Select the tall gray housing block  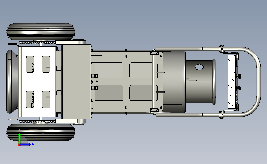pyautogui.click(x=76, y=82)
